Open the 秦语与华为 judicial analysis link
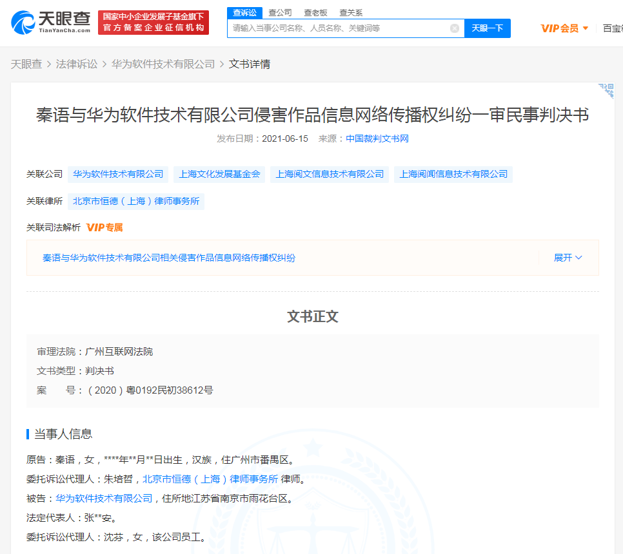The height and width of the screenshot is (554, 623). click(169, 258)
